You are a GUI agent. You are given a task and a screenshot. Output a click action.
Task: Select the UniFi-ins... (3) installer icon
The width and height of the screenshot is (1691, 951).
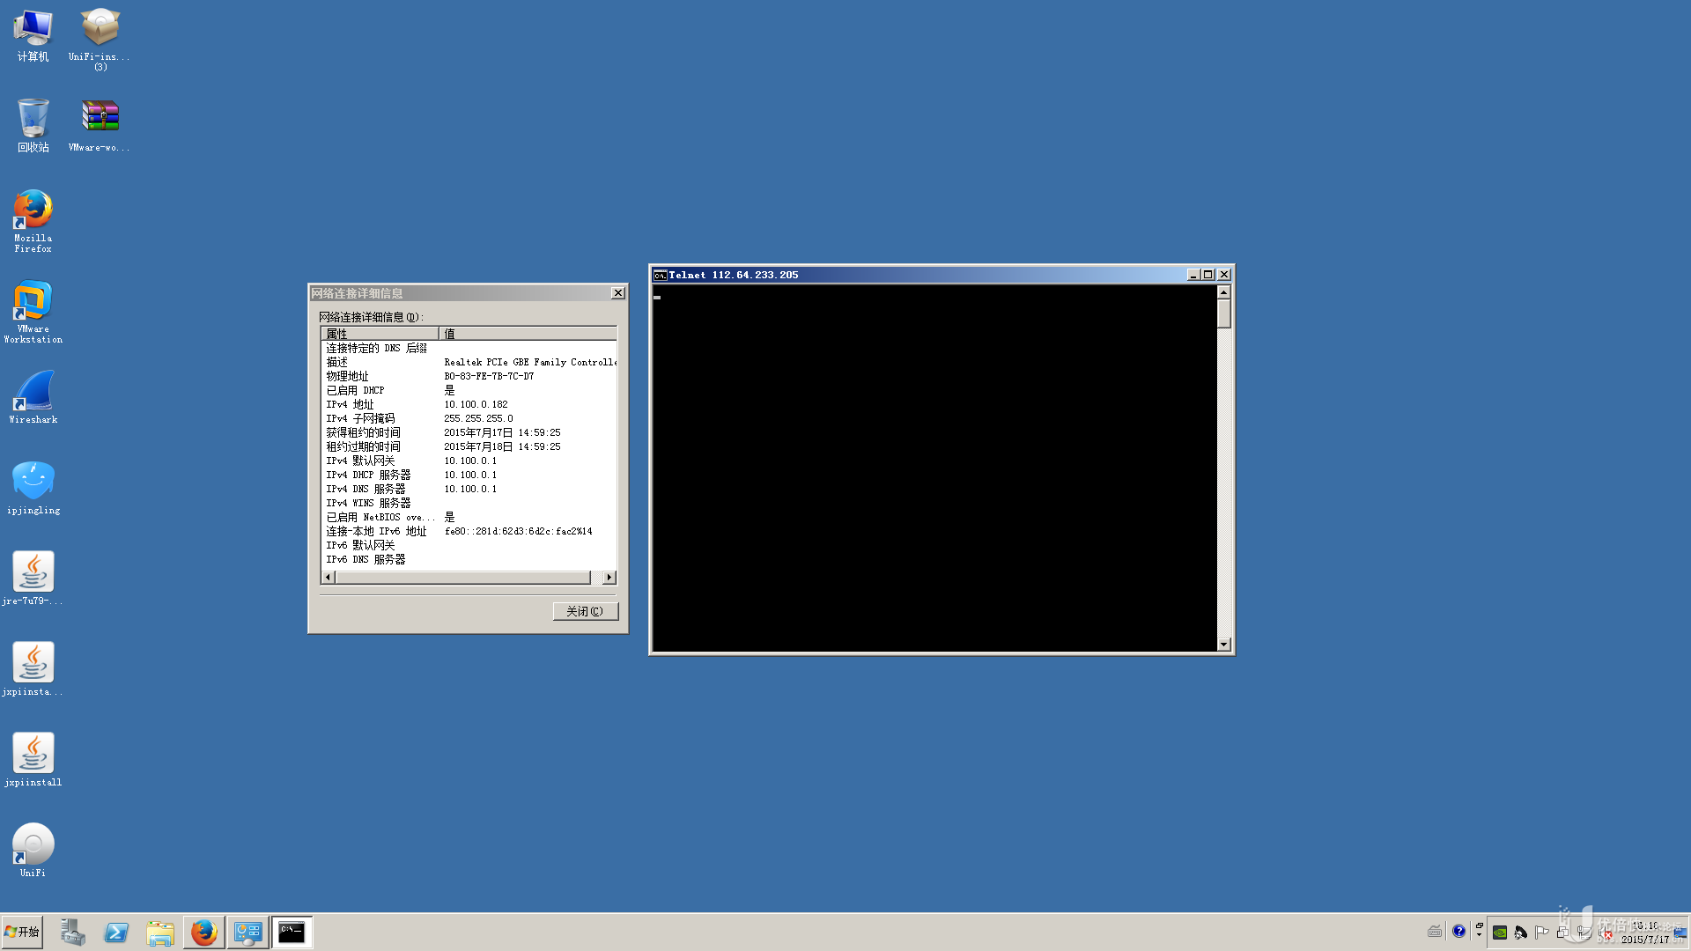point(100,39)
